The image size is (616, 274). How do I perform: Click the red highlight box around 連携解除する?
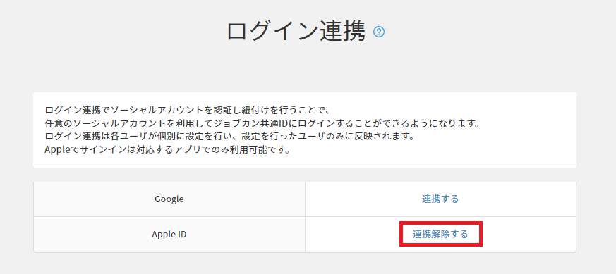441,235
